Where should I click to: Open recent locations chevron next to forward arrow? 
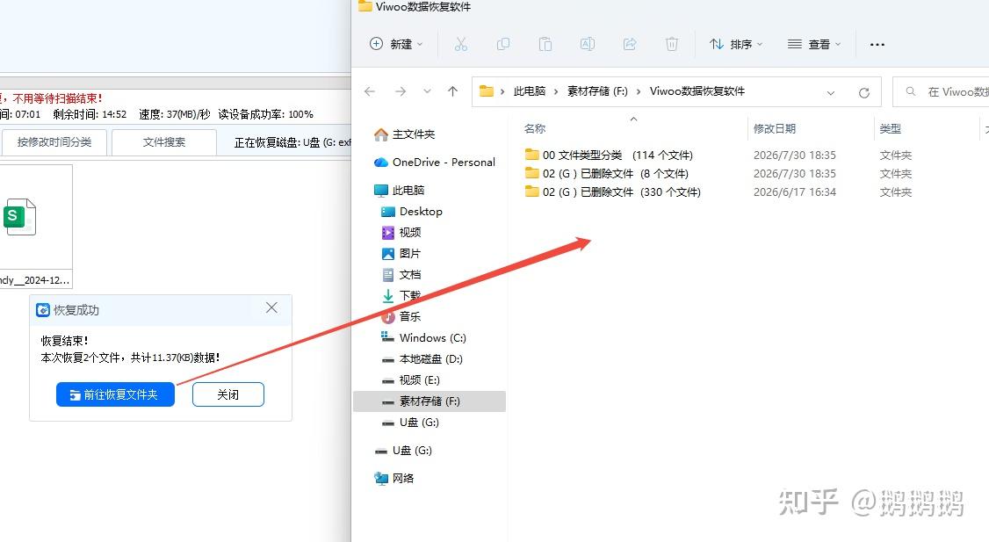(x=427, y=91)
